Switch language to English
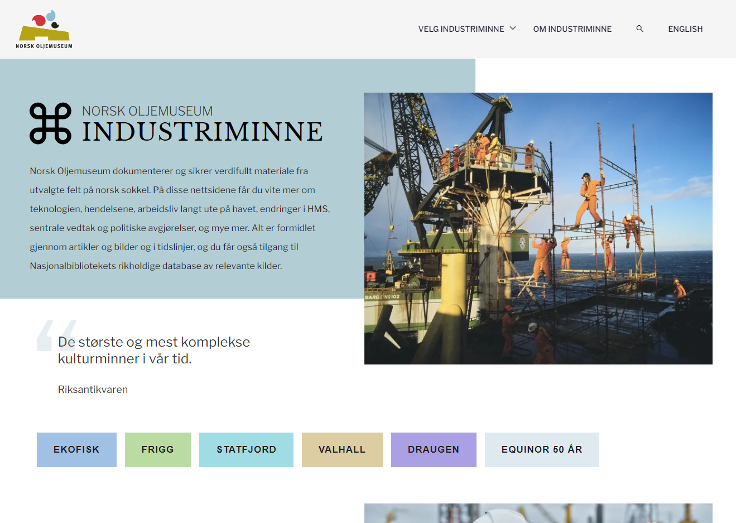The height and width of the screenshot is (523, 736). click(685, 29)
